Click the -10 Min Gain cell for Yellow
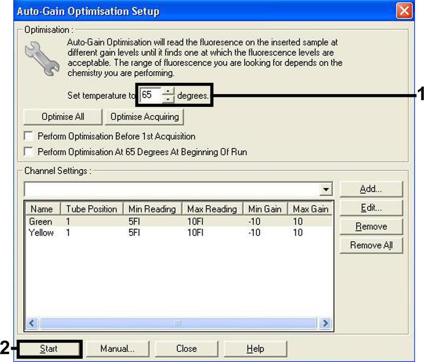 coord(254,232)
